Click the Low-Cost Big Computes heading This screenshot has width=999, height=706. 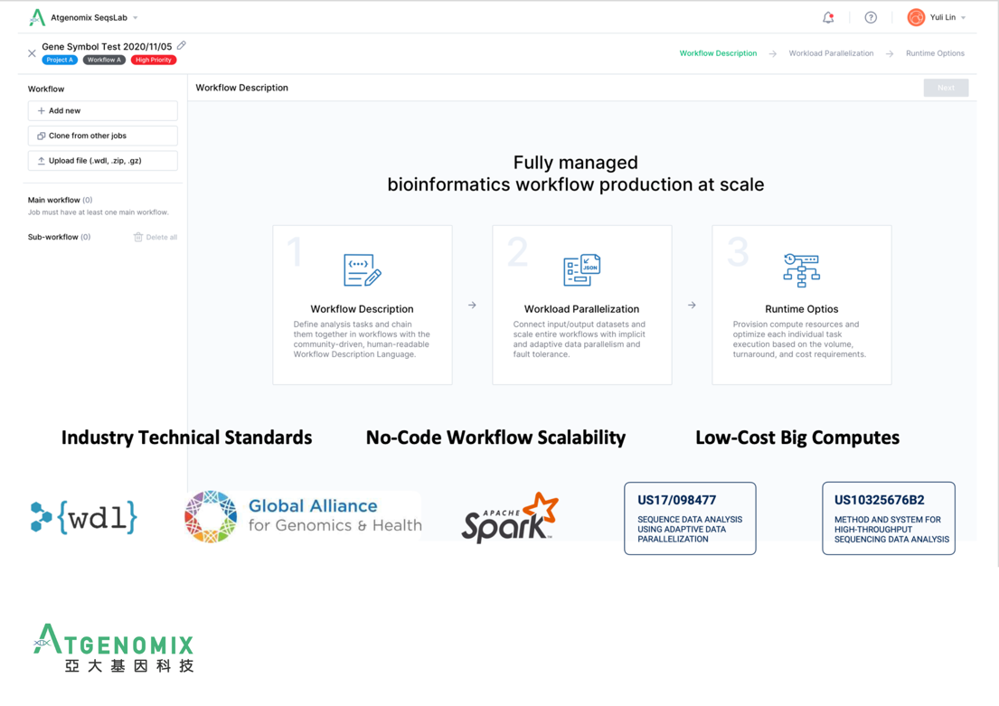point(797,438)
